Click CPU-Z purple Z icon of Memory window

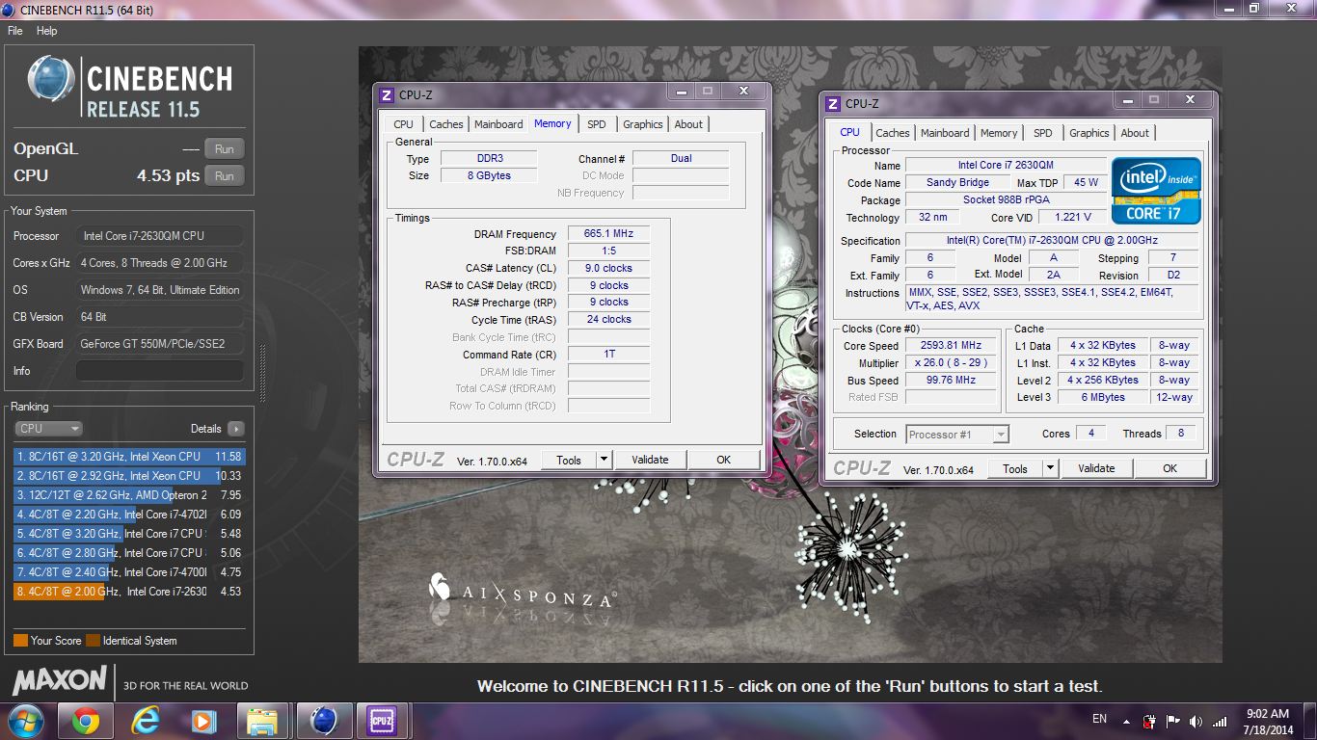(387, 94)
